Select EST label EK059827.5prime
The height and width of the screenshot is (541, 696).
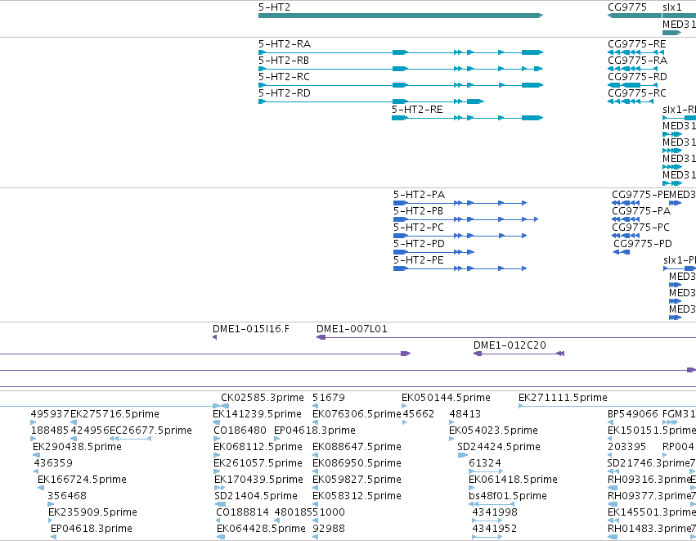coord(357,480)
